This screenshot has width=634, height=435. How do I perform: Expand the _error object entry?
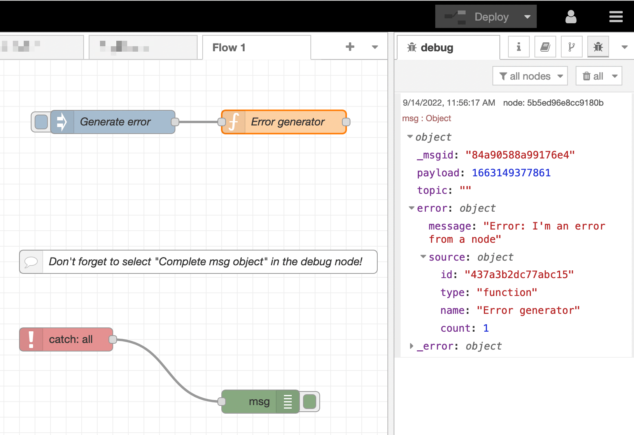click(412, 346)
